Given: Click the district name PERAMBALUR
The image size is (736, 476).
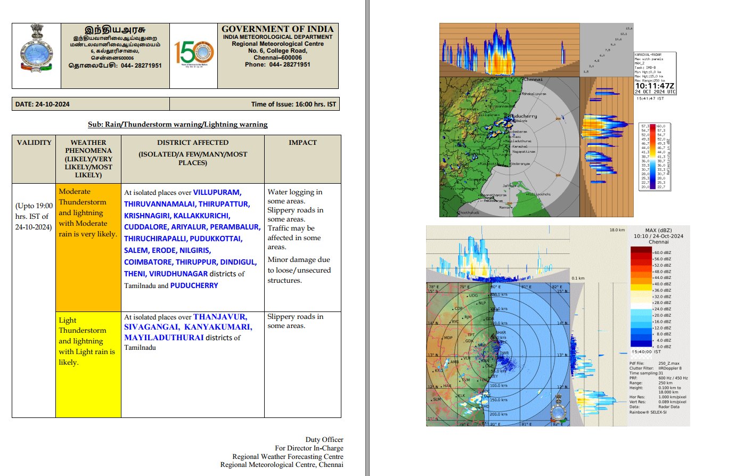Looking at the screenshot, I should coord(235,227).
